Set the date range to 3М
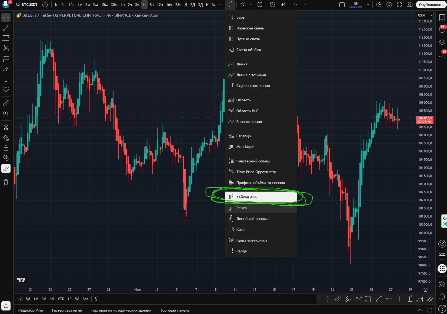The width and height of the screenshot is (447, 314). point(44,299)
